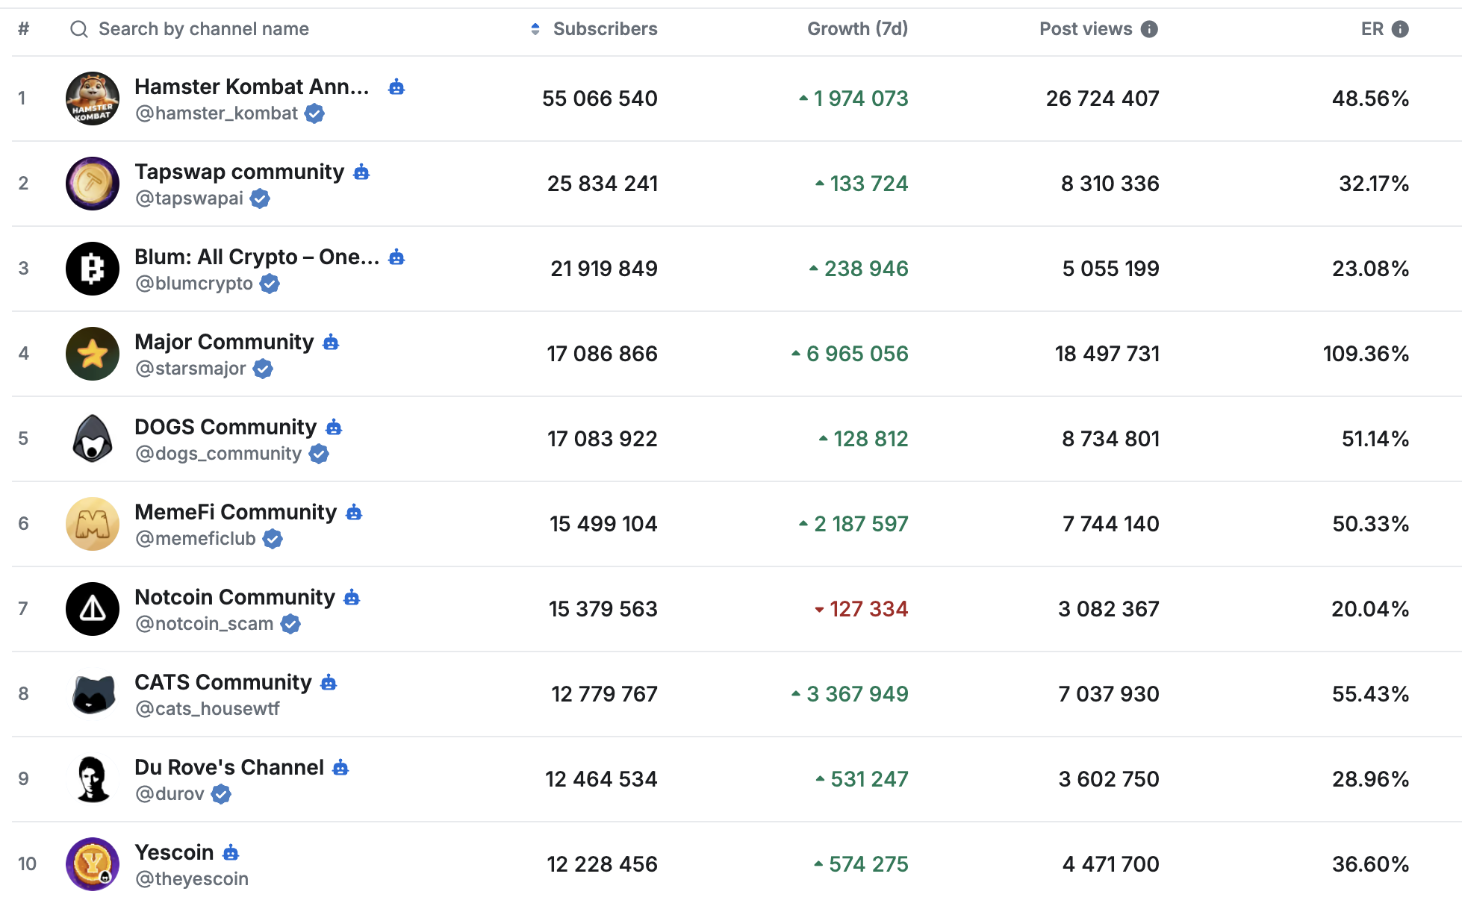
Task: Click the bot icon beside Yescoin
Action: click(x=231, y=852)
